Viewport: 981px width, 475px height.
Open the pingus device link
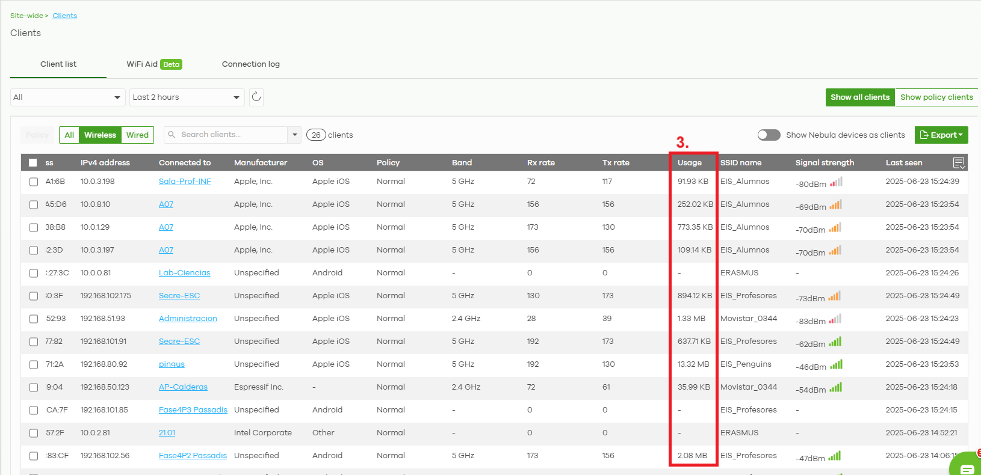(x=172, y=364)
